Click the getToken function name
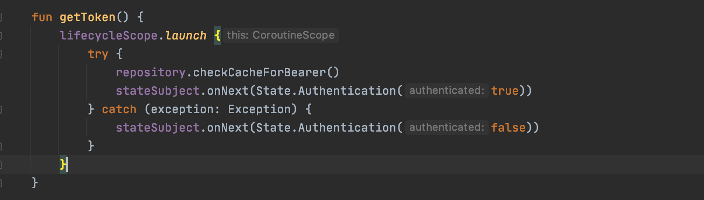704x200 pixels. [87, 17]
